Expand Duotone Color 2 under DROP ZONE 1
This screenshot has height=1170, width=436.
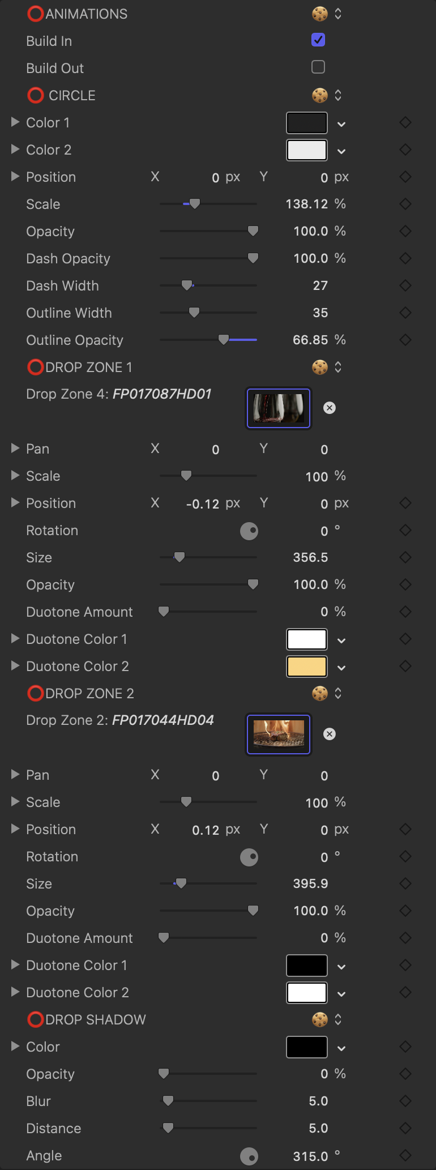[15, 665]
